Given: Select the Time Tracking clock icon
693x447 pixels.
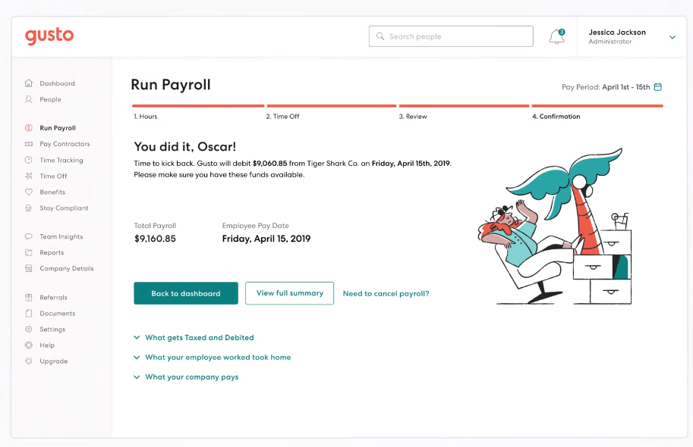Looking at the screenshot, I should tap(29, 160).
